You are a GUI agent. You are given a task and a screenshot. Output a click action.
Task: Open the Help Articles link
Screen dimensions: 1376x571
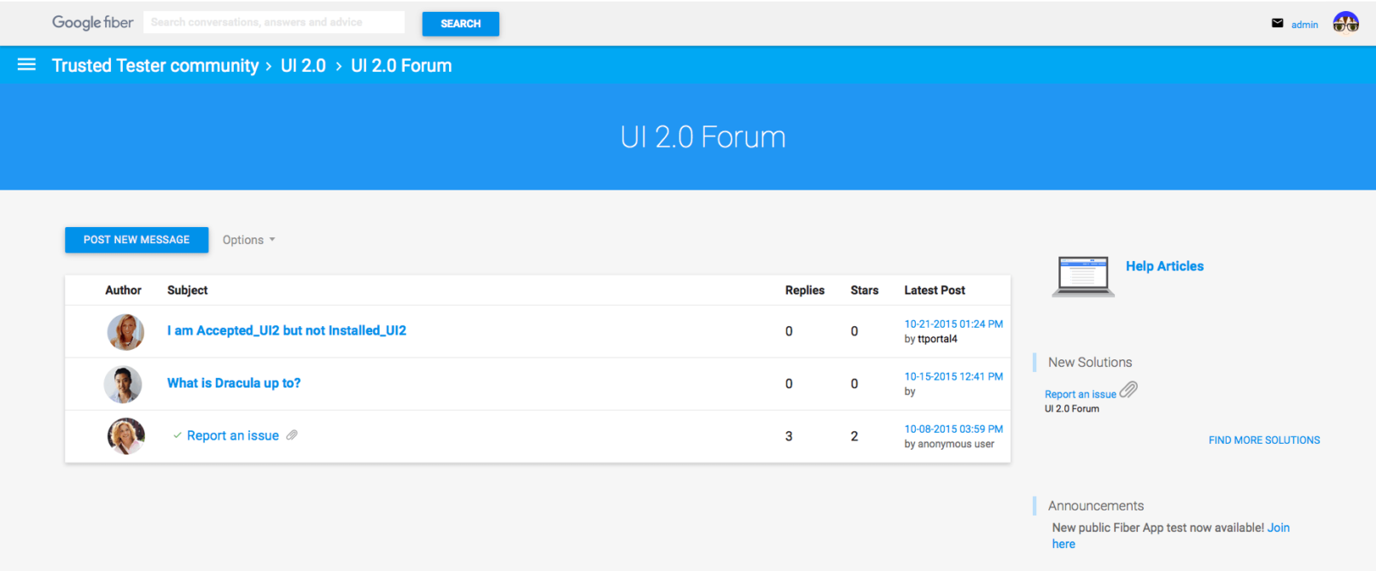[x=1164, y=266]
